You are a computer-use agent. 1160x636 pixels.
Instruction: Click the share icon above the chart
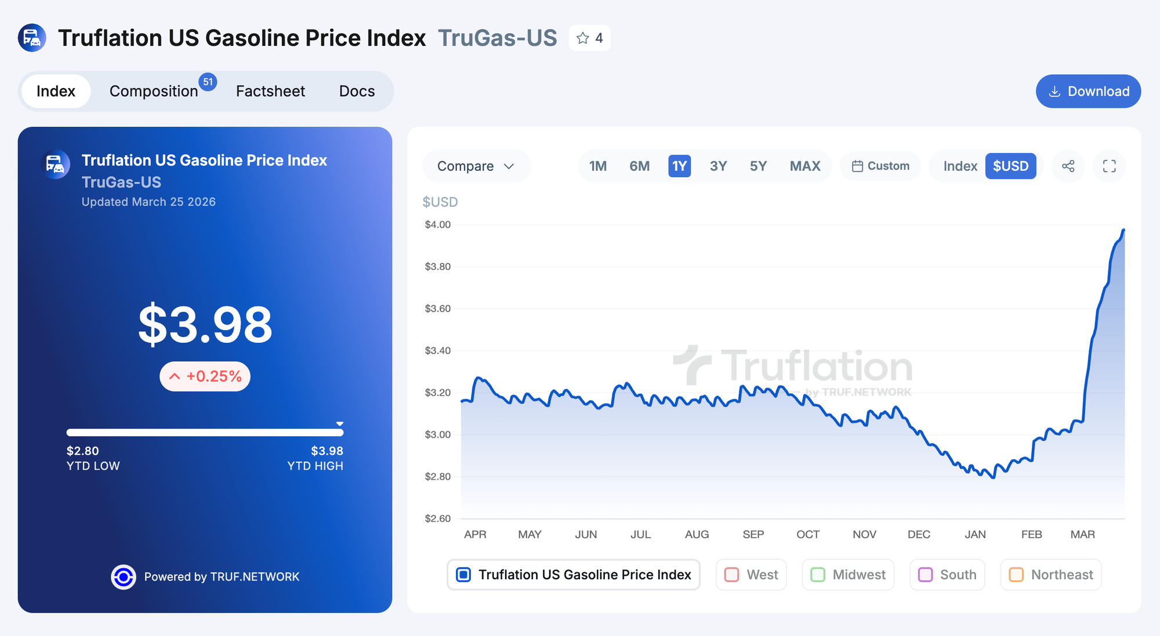1068,166
